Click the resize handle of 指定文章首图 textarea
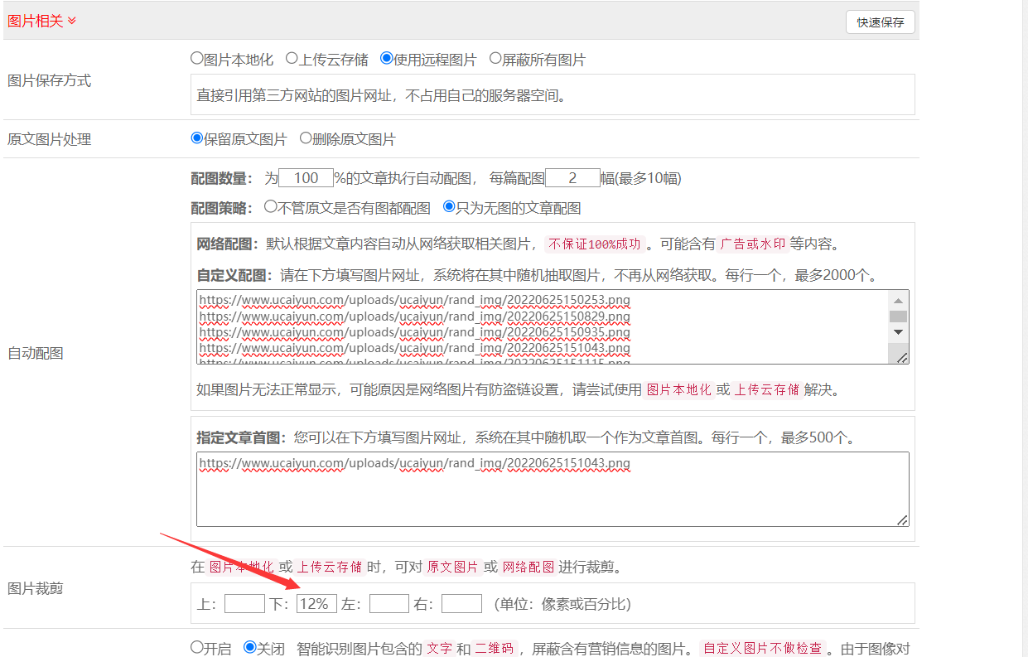Viewport: 1028px width, 657px height. 902,519
